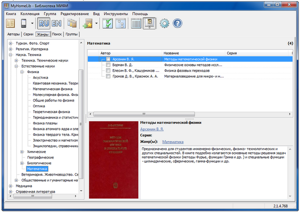Click the copy books icon
Screen dimensions: 300x212
tap(72, 23)
